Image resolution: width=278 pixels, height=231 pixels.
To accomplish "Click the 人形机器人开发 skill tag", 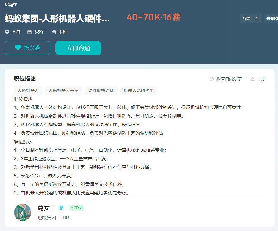I will (x=63, y=91).
